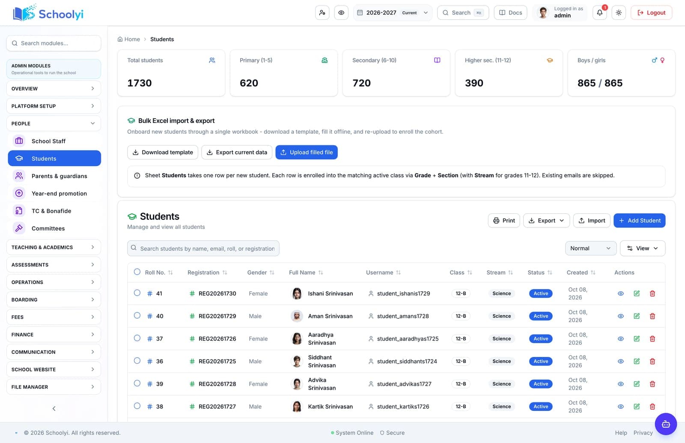Go to Home breadcrumb link
685x443 pixels.
pyautogui.click(x=129, y=39)
